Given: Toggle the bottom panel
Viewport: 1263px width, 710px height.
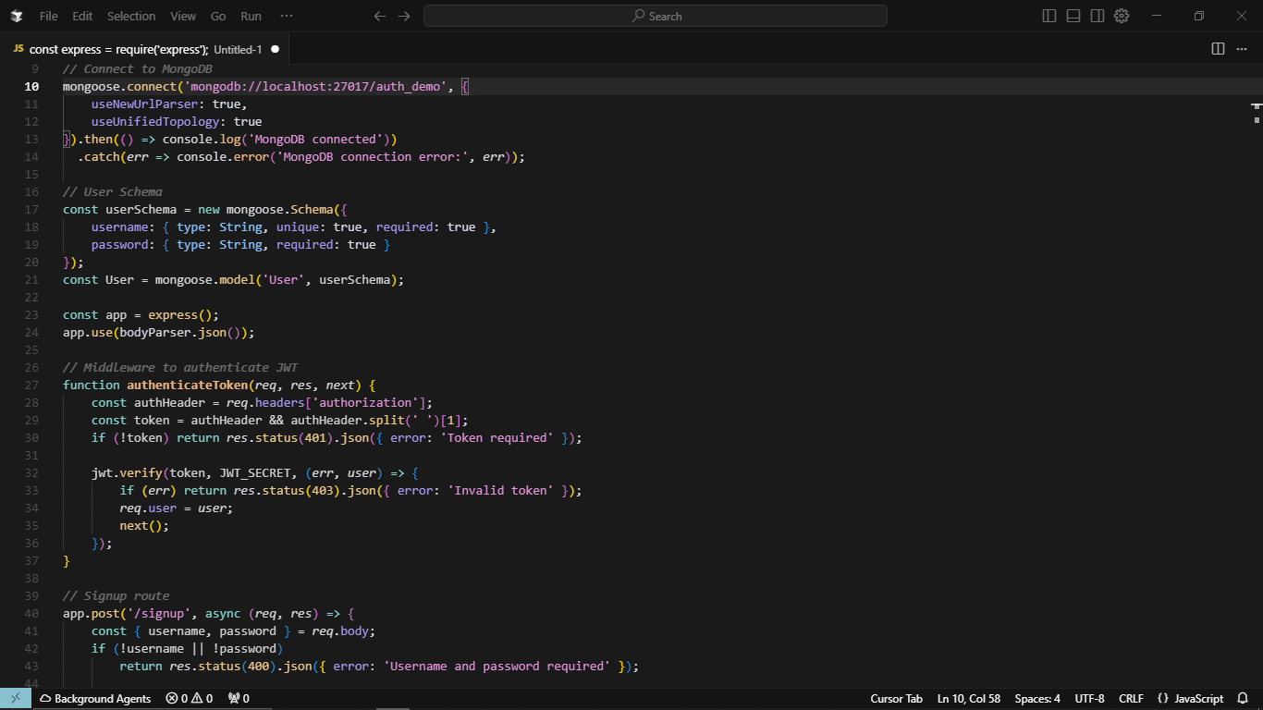Looking at the screenshot, I should pyautogui.click(x=1073, y=16).
